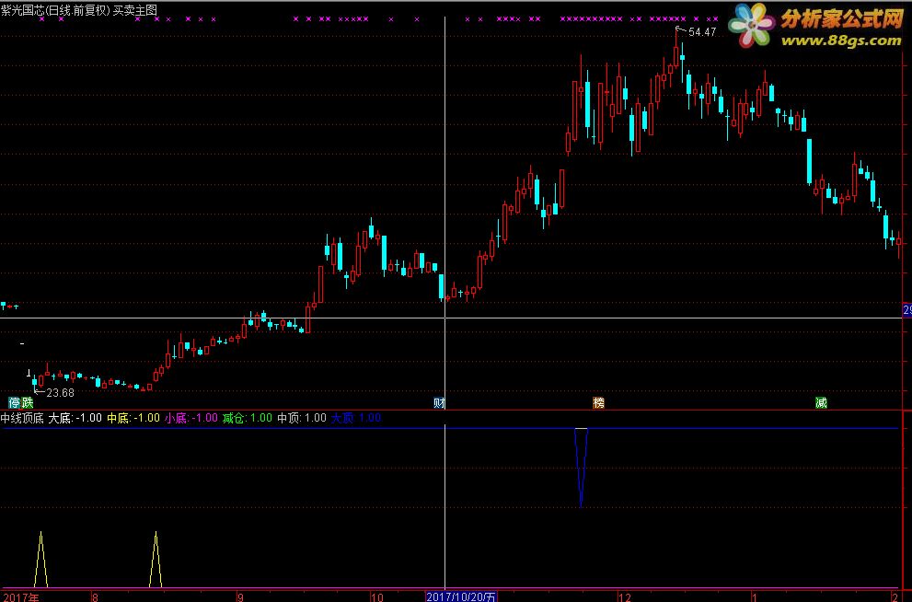This screenshot has width=912, height=602.
Task: Click the 大底: -1.00 indicator value
Action: point(75,418)
